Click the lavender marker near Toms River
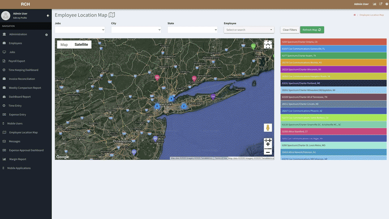Viewport: 389px width, 219px height. pos(155,139)
